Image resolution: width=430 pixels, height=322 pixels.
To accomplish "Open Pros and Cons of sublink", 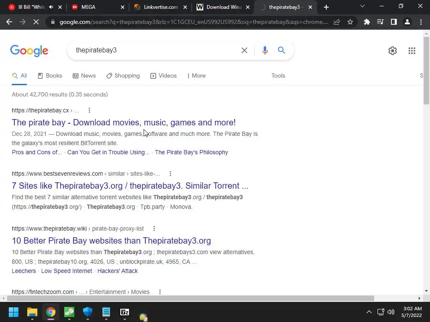I will pos(37,152).
